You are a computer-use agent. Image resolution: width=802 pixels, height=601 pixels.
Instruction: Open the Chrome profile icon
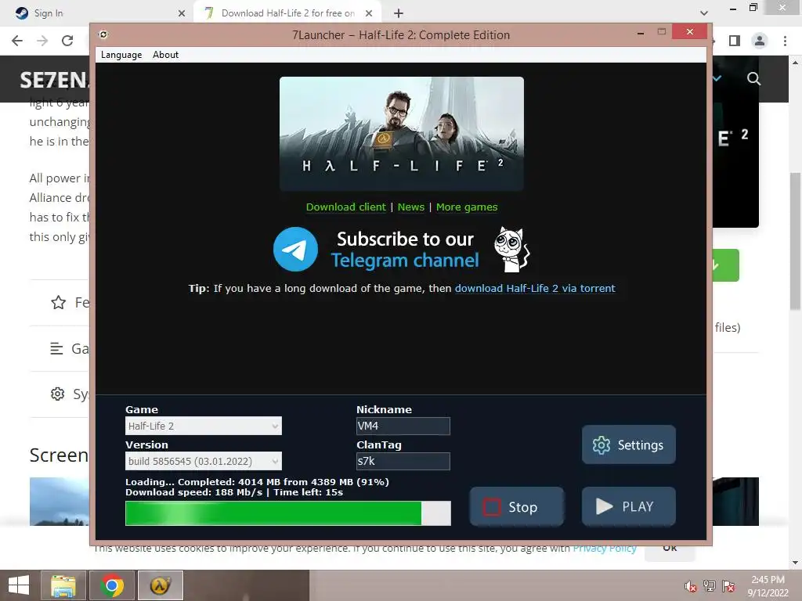(760, 41)
